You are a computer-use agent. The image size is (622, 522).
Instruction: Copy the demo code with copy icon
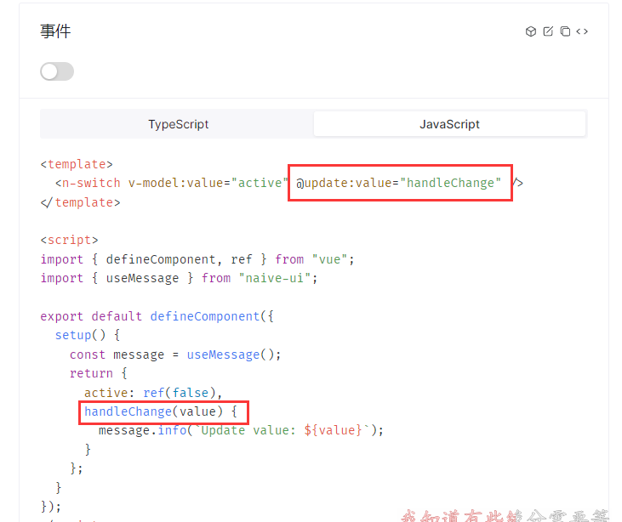(x=565, y=31)
